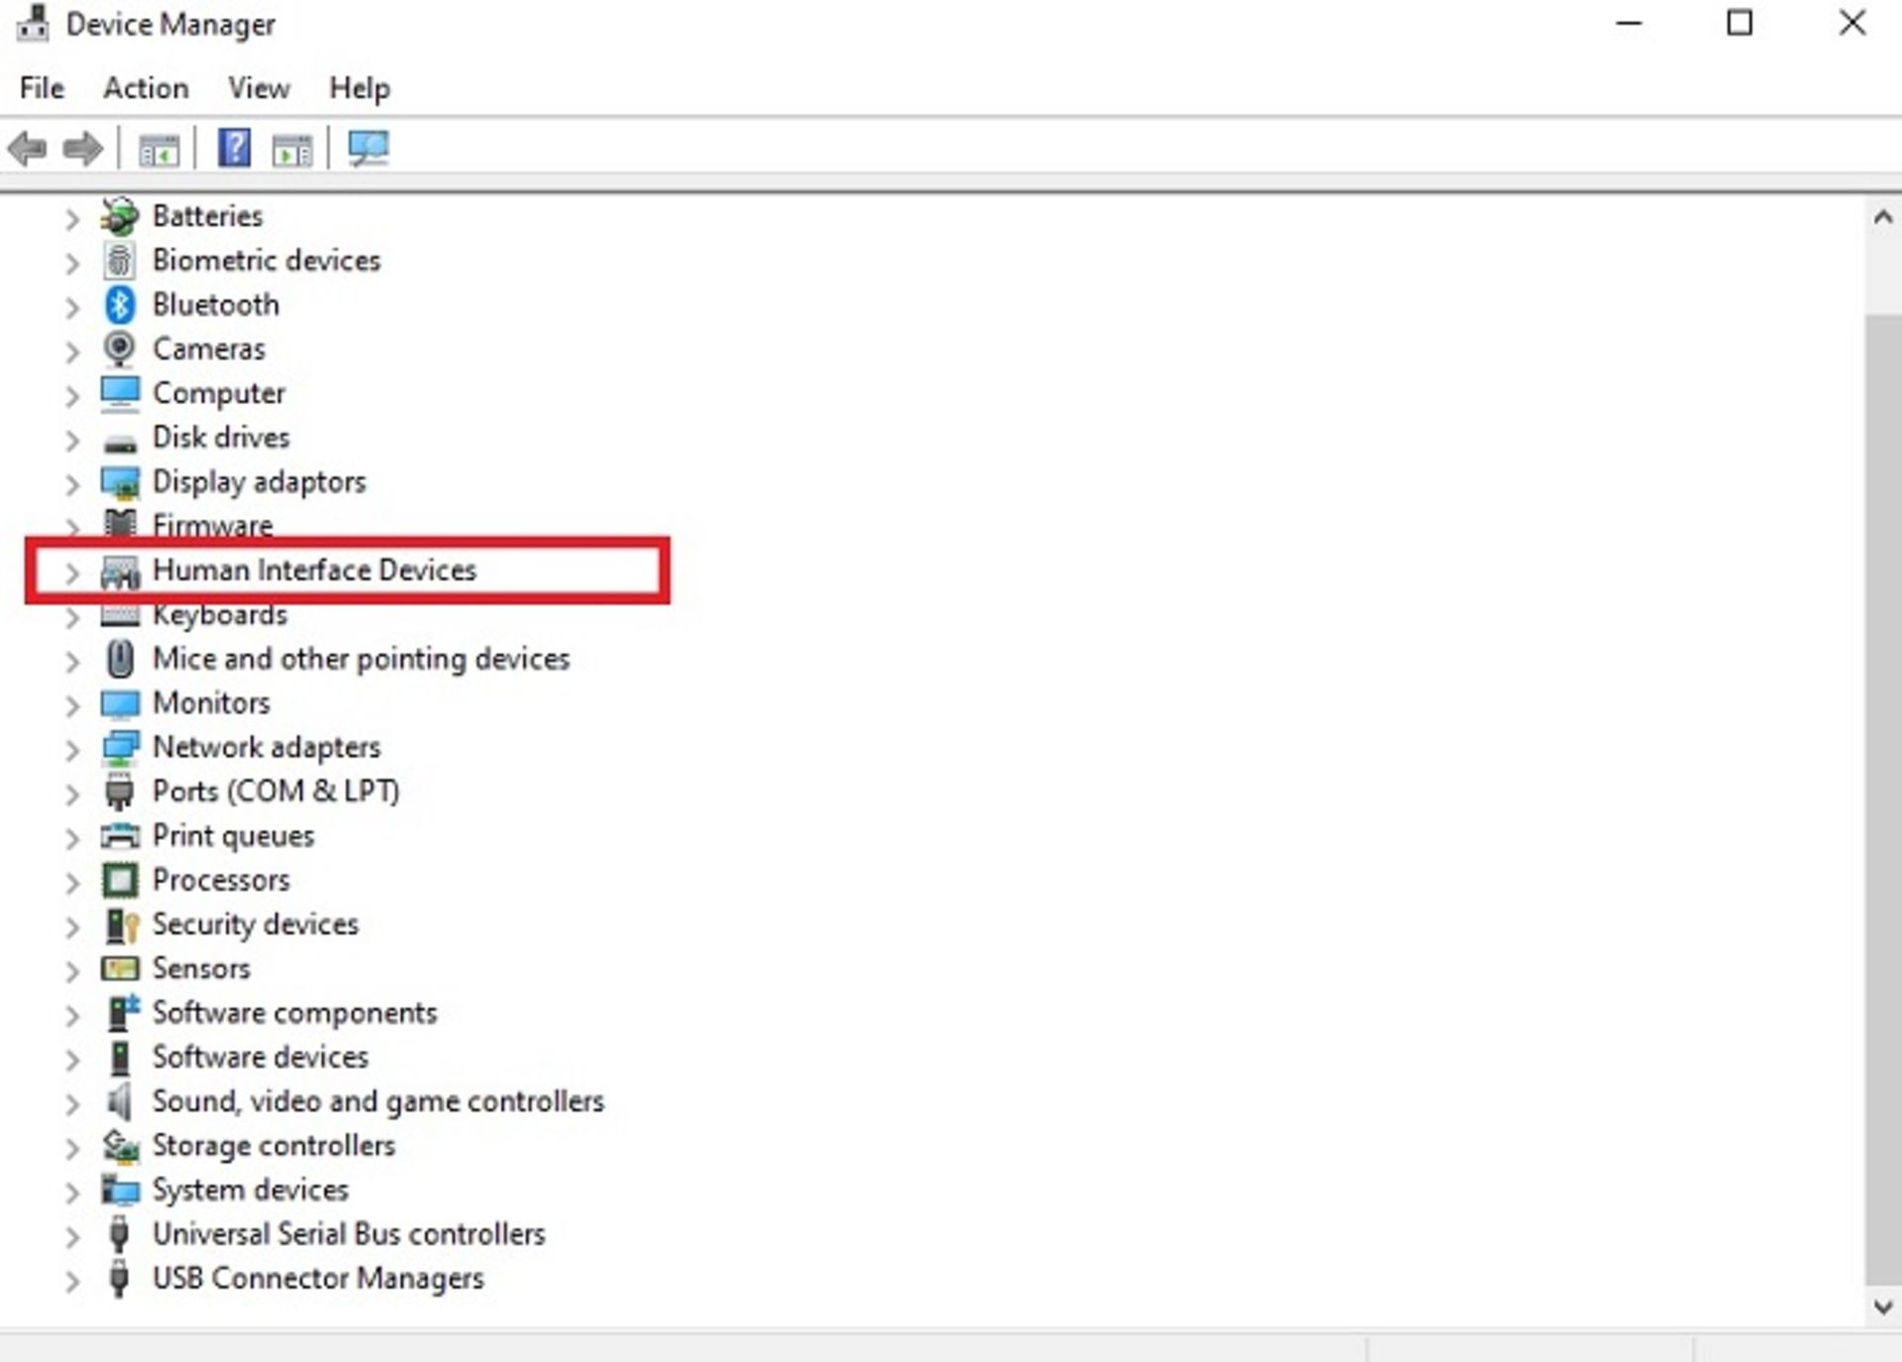1902x1362 pixels.
Task: Open the Action menu
Action: [146, 88]
